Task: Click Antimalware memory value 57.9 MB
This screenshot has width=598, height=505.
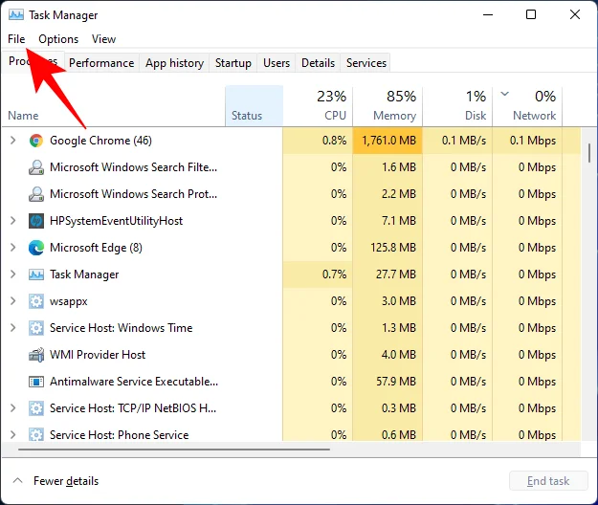Action: click(x=396, y=382)
